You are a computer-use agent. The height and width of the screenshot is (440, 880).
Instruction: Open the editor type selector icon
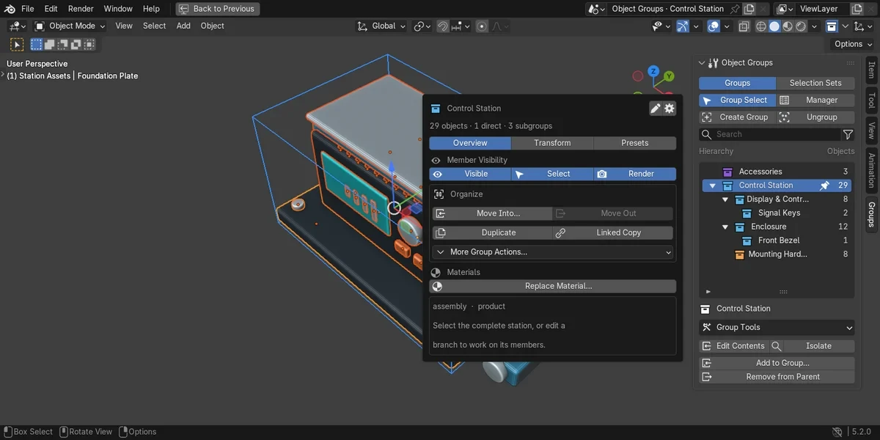pyautogui.click(x=18, y=26)
